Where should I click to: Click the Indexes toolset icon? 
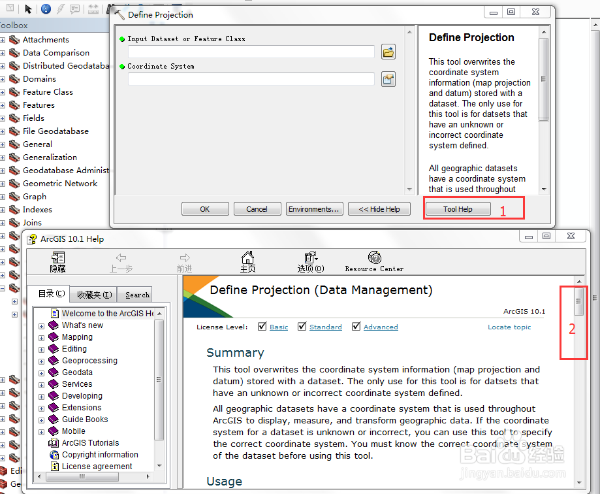point(14,210)
